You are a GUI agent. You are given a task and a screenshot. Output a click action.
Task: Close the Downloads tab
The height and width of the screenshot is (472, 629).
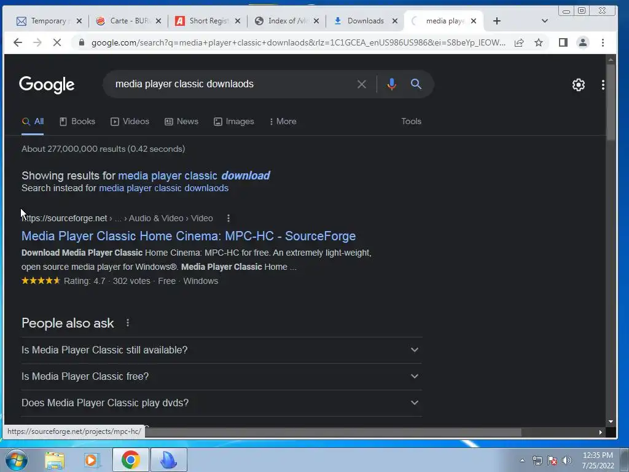395,21
